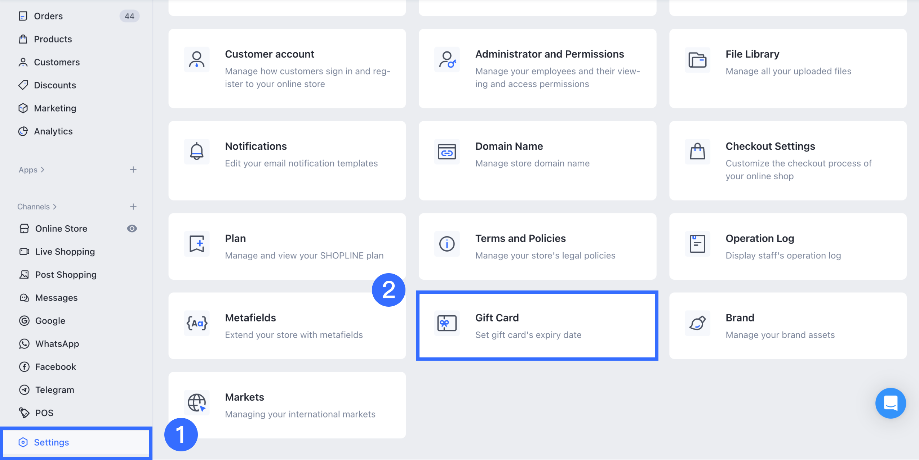
Task: Click the Operation Log document icon
Action: tap(697, 244)
